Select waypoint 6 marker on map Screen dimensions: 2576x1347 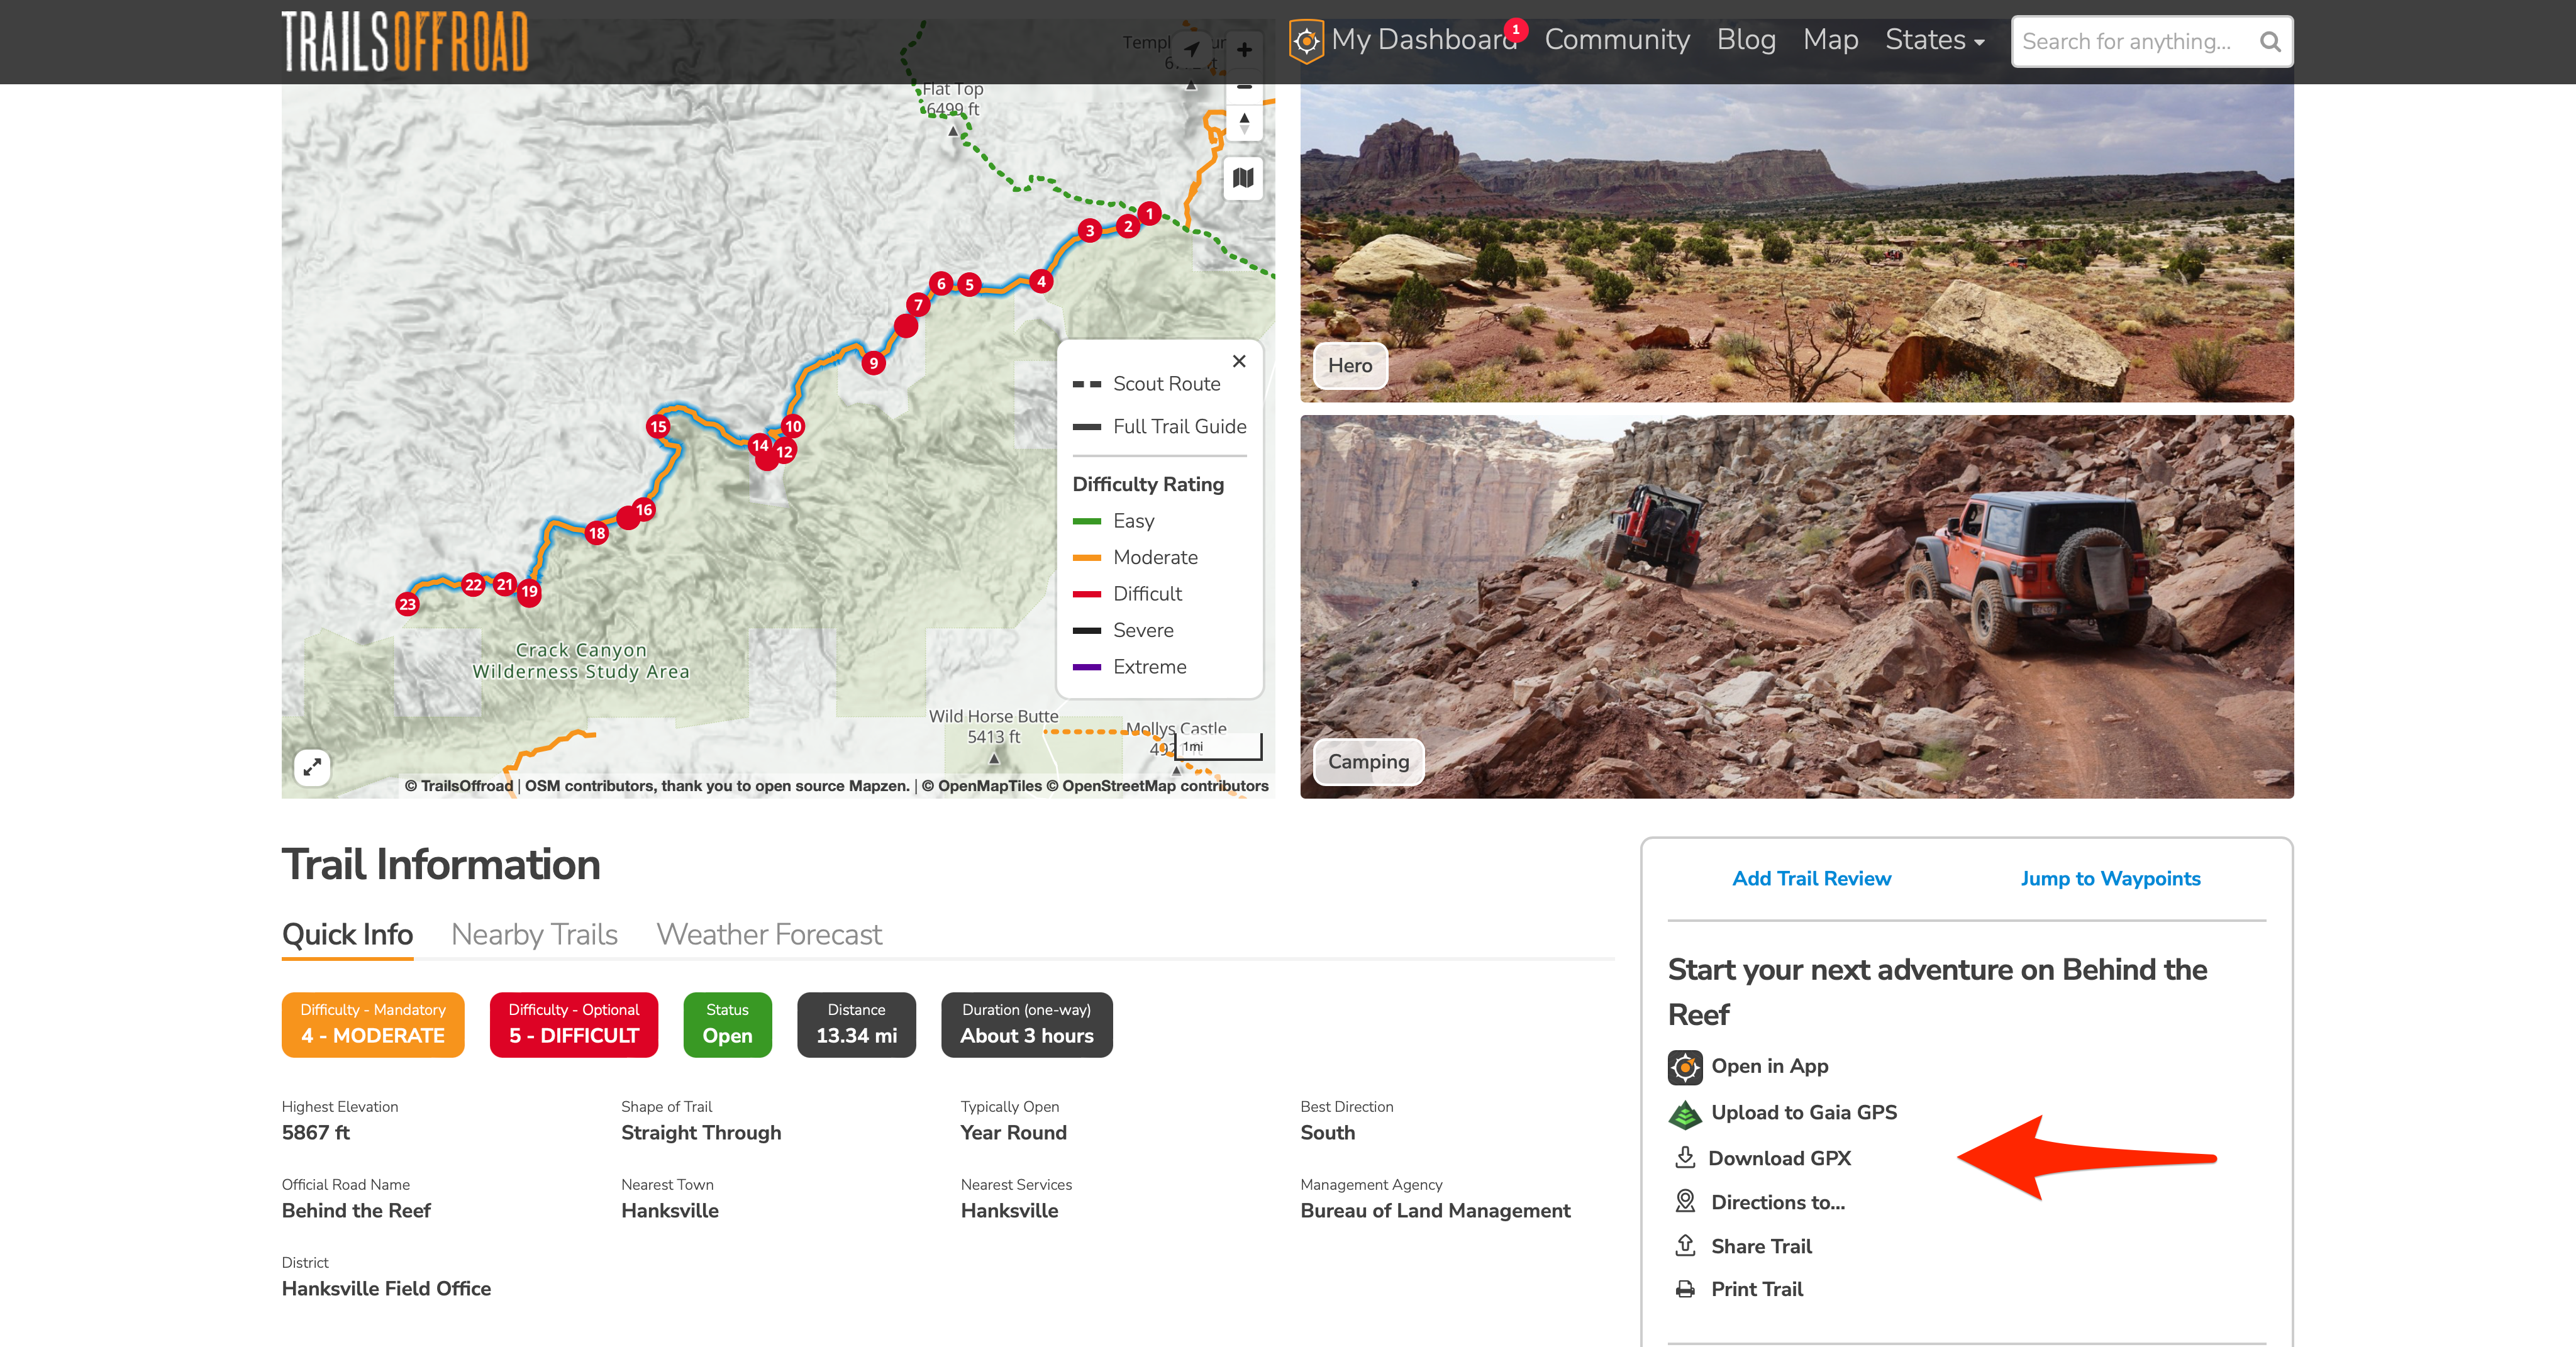pyautogui.click(x=941, y=283)
